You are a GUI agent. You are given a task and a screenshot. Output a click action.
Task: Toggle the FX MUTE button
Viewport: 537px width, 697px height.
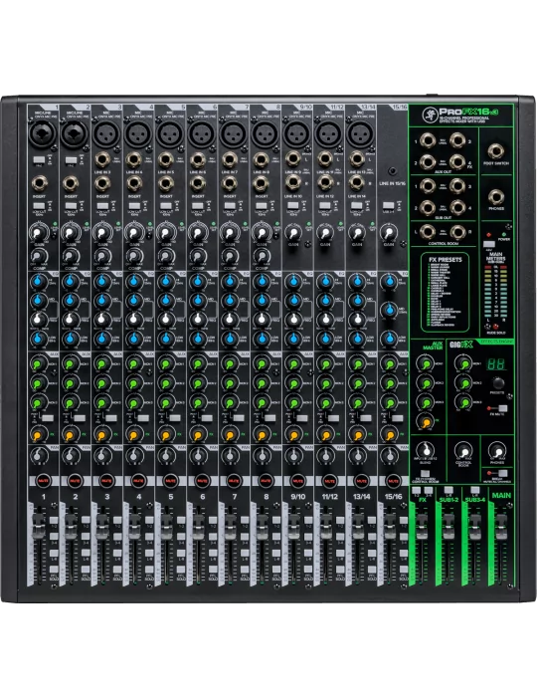(503, 408)
